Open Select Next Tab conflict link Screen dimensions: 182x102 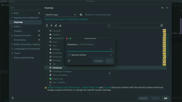pos(91,88)
